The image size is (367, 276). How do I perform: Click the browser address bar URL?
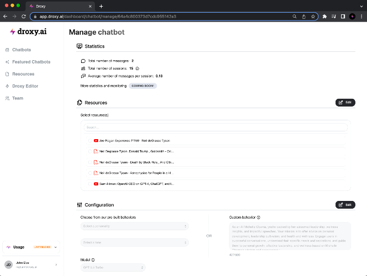108,17
